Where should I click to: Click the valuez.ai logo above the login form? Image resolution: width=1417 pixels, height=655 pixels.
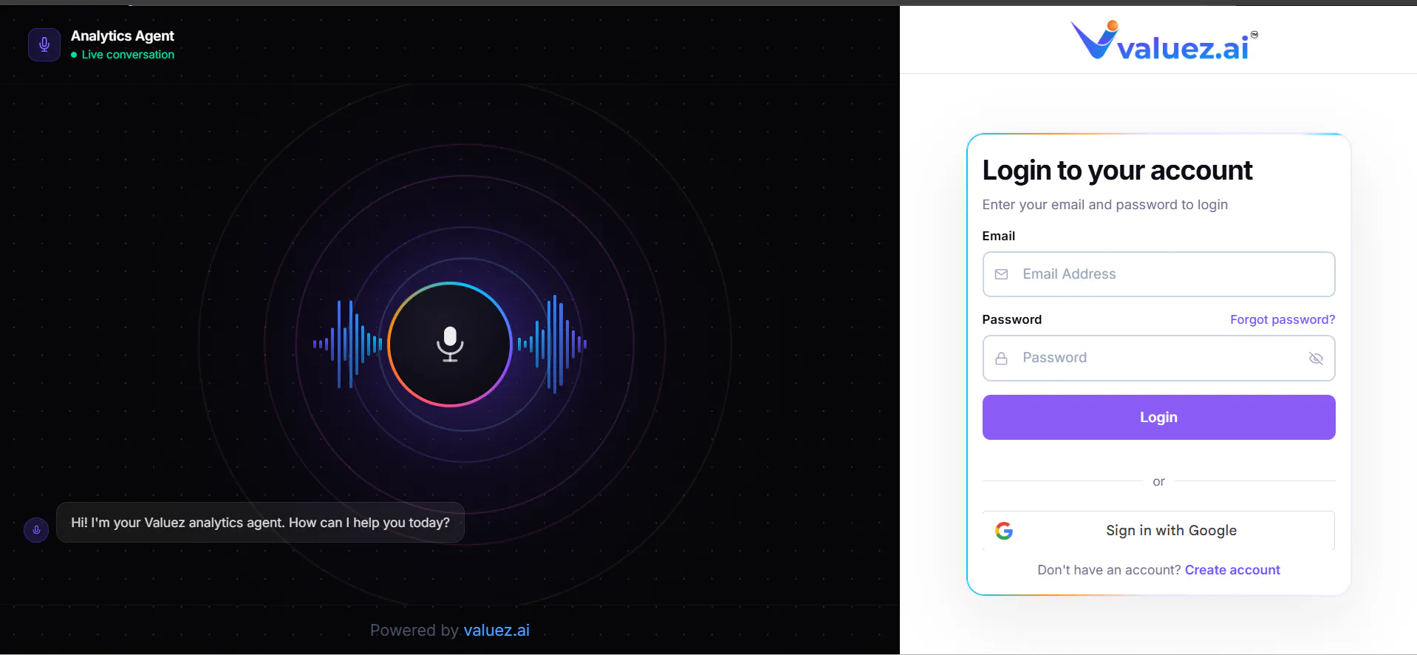coord(1164,40)
